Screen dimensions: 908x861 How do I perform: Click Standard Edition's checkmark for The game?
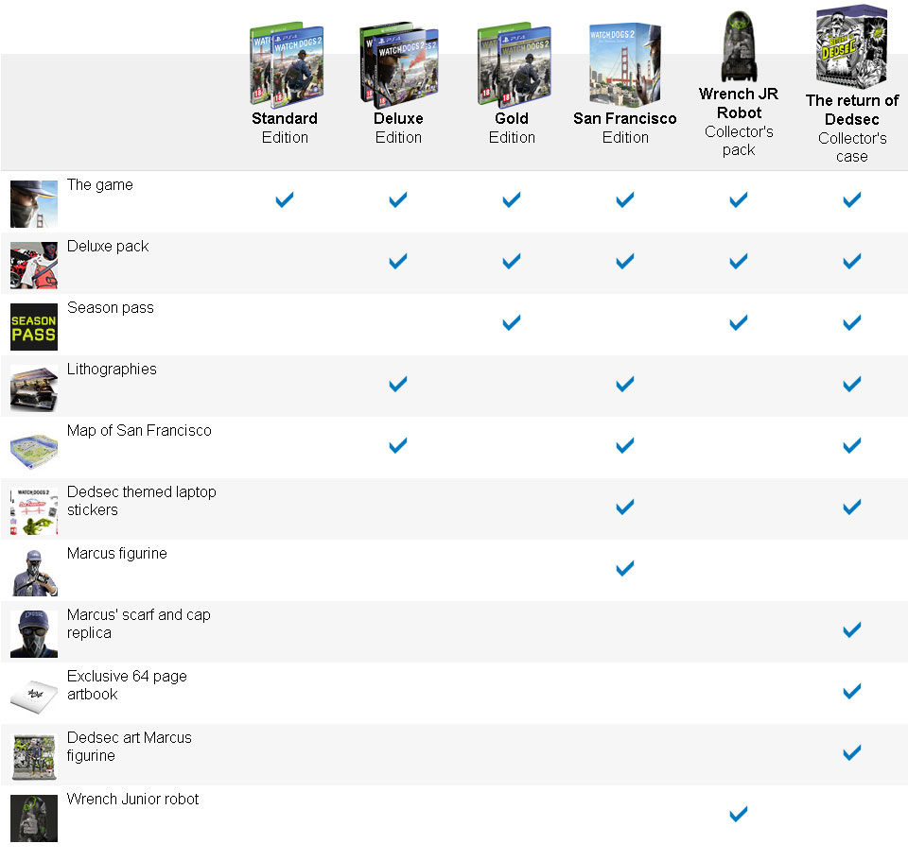[285, 199]
